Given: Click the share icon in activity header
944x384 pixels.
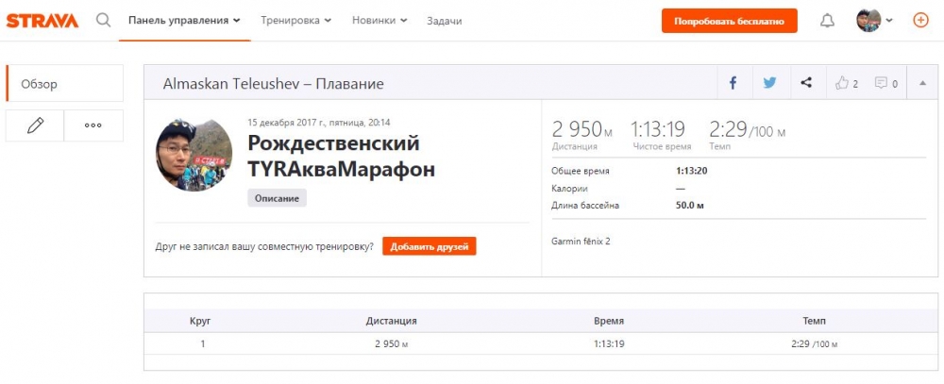Looking at the screenshot, I should (806, 83).
